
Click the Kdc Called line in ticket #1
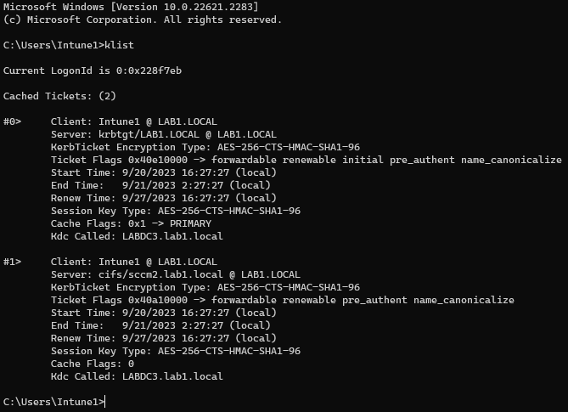click(137, 376)
